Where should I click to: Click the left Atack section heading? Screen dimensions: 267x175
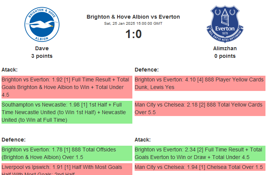tap(10, 70)
